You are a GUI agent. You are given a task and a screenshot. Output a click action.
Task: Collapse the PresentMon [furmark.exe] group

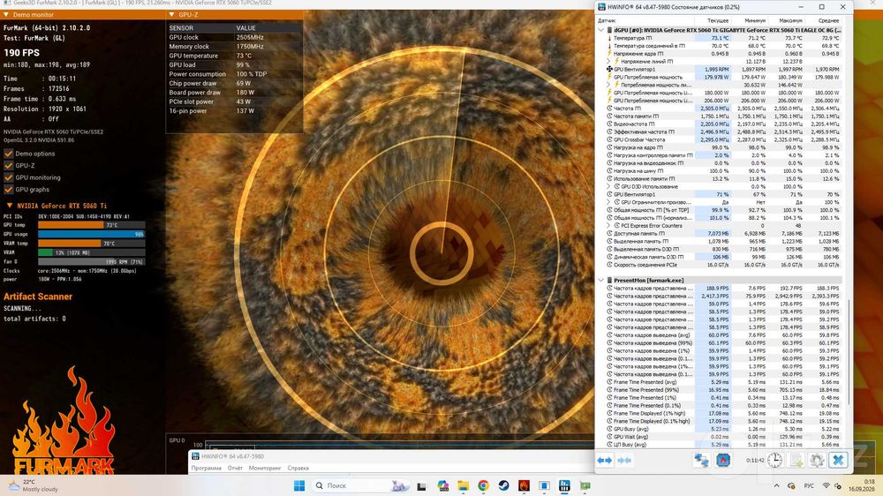click(600, 280)
